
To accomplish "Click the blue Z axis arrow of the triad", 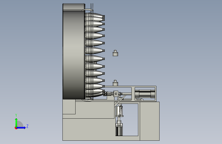I will (21, 128).
